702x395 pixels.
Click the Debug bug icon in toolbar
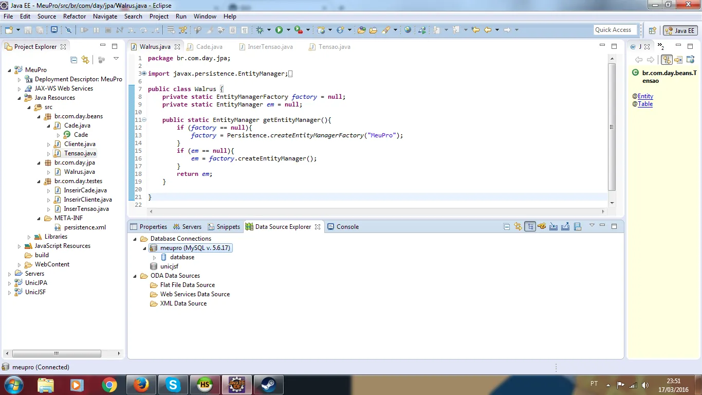[260, 30]
